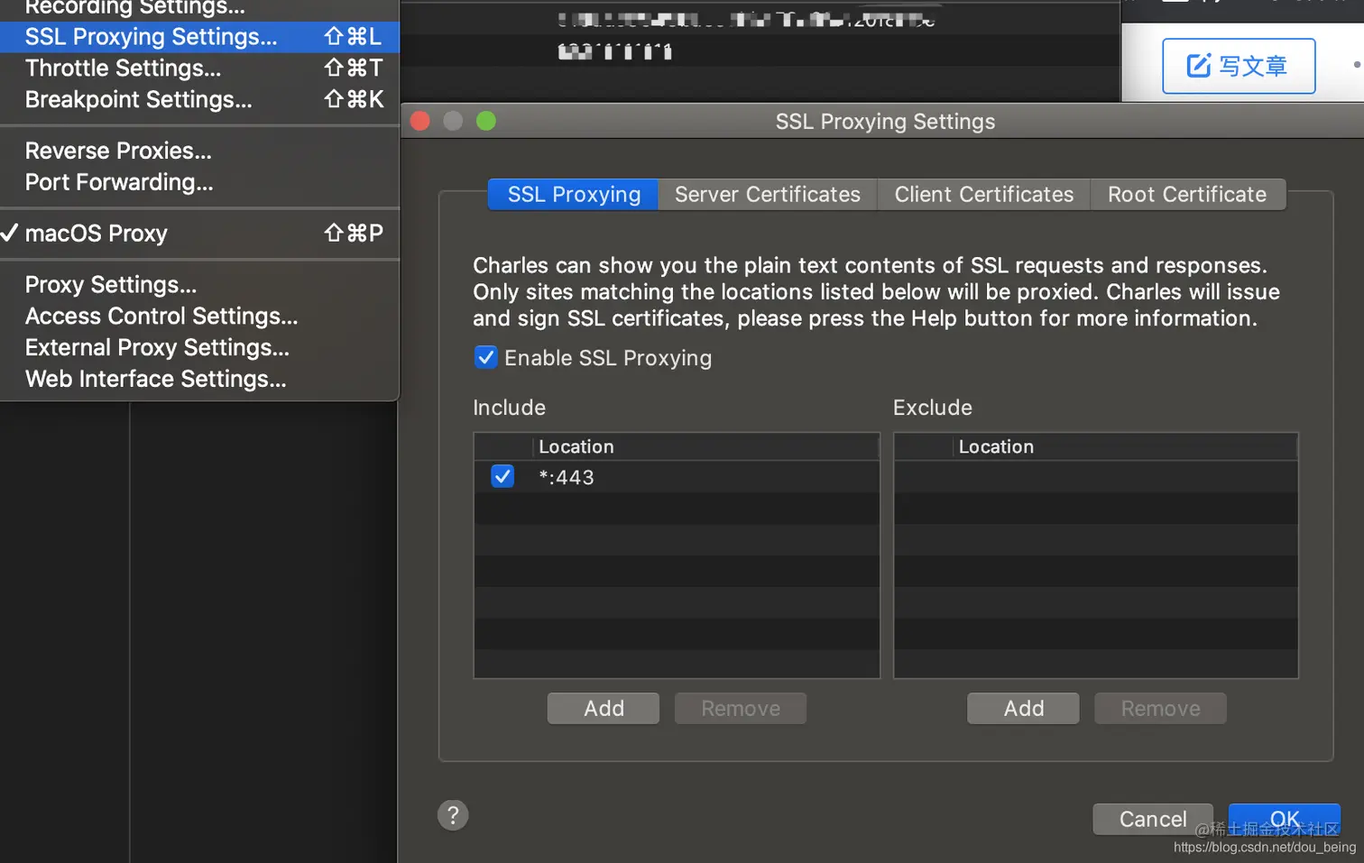
Task: Choose Reverse Proxies menu entry
Action: pyautogui.click(x=199, y=151)
